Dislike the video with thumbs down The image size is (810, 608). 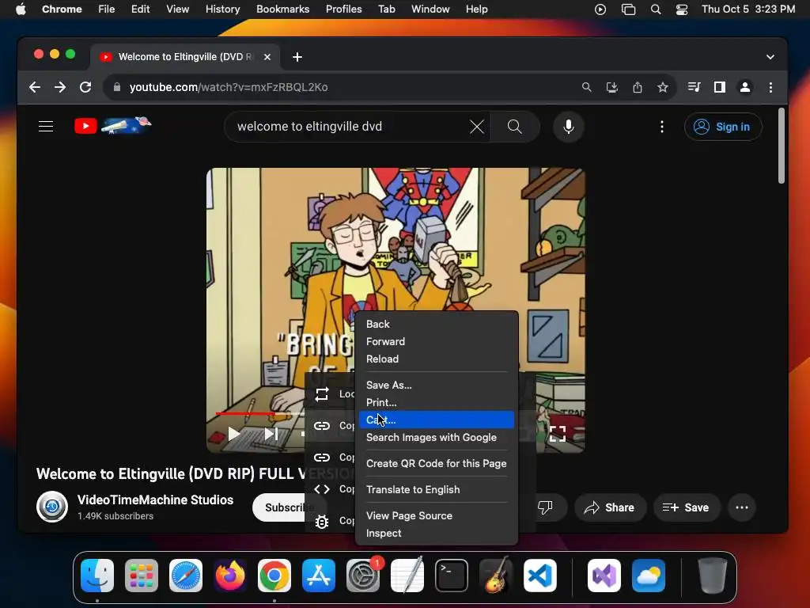[x=545, y=507]
